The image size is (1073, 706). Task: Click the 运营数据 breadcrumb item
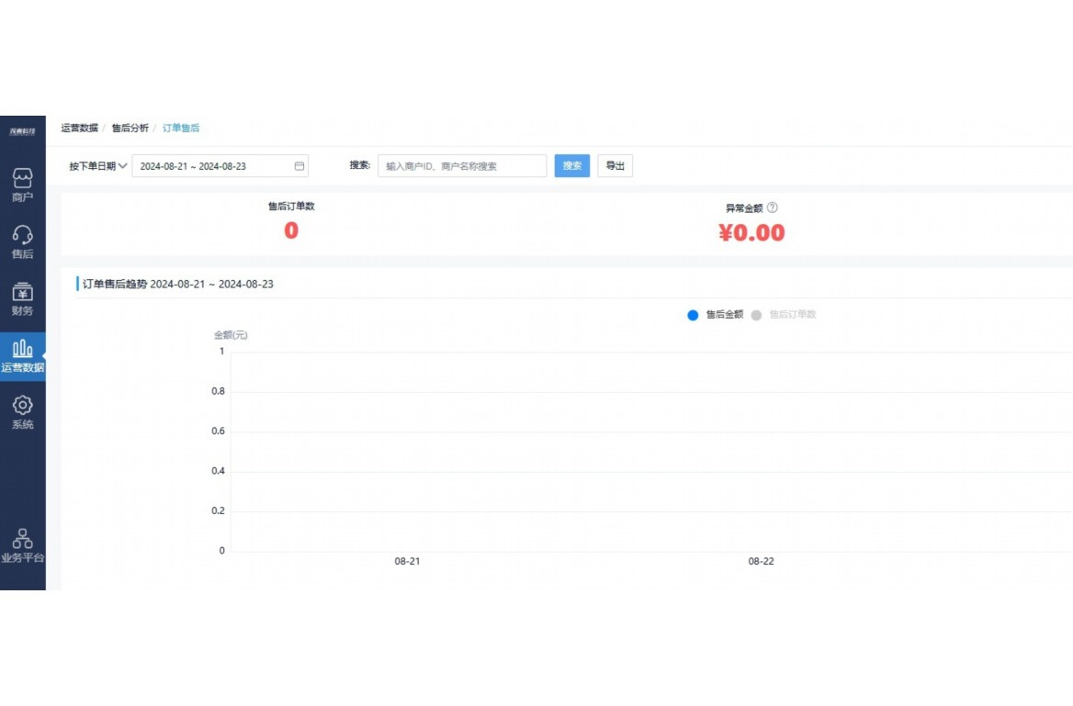tap(80, 129)
